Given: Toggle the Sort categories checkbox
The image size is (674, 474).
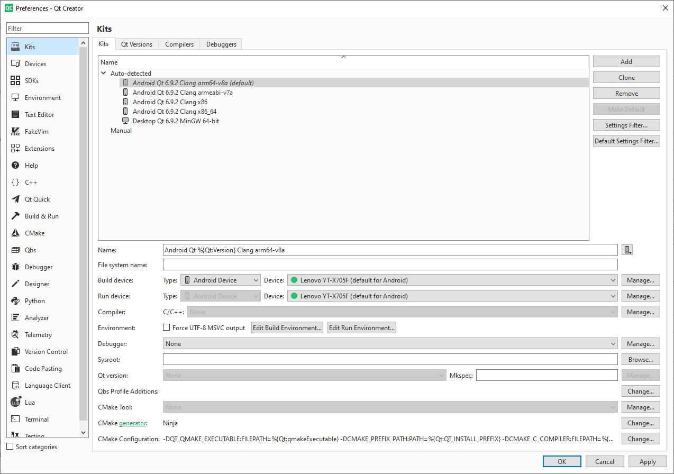Looking at the screenshot, I should pos(10,446).
